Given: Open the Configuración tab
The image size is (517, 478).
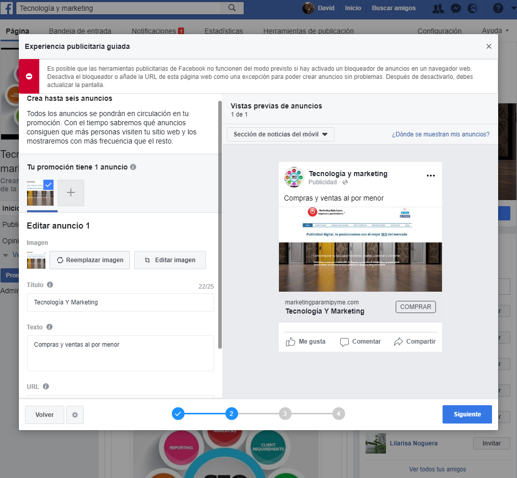Looking at the screenshot, I should point(440,31).
